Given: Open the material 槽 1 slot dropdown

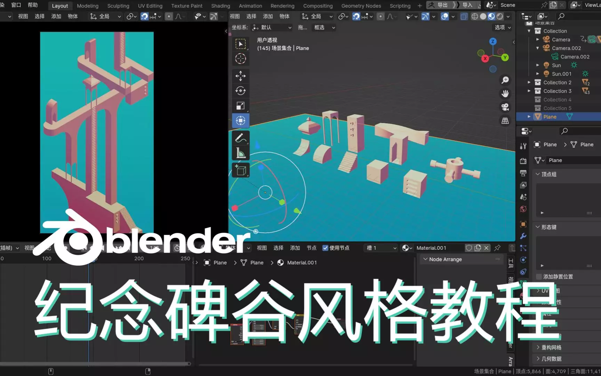Looking at the screenshot, I should pyautogui.click(x=381, y=248).
